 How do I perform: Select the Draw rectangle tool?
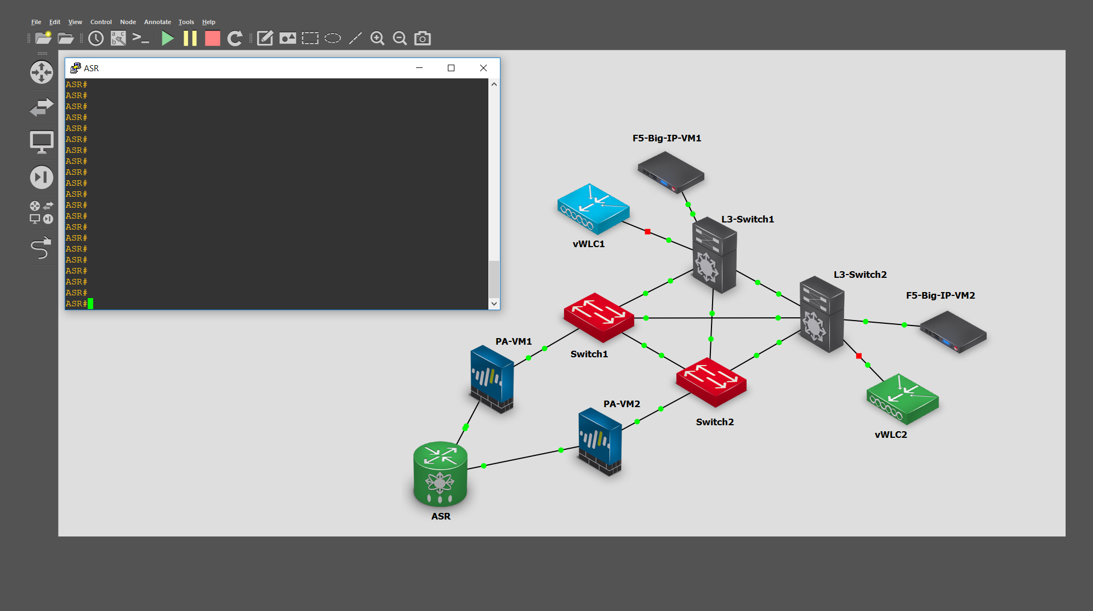310,38
